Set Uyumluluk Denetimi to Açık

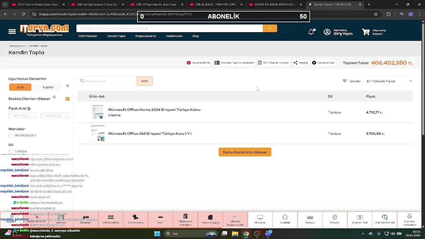(20, 87)
